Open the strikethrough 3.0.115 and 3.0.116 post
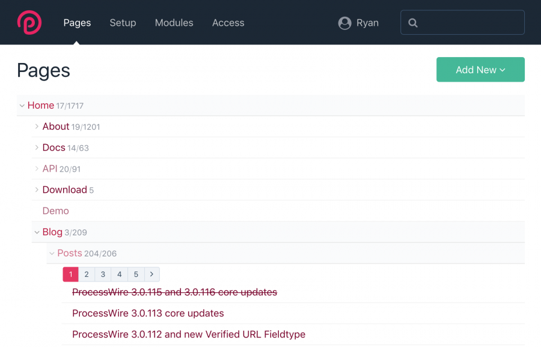541x347 pixels. pos(174,292)
